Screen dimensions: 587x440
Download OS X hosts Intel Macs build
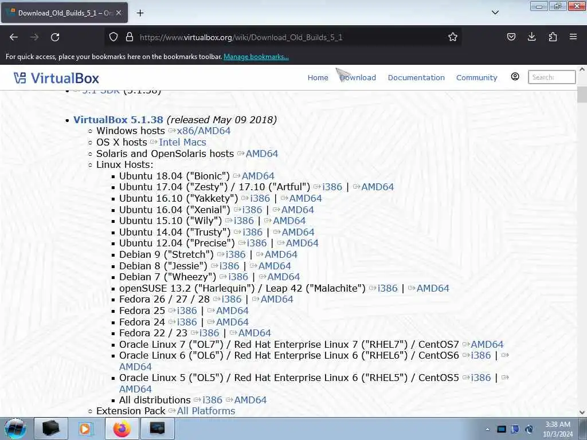pyautogui.click(x=182, y=142)
